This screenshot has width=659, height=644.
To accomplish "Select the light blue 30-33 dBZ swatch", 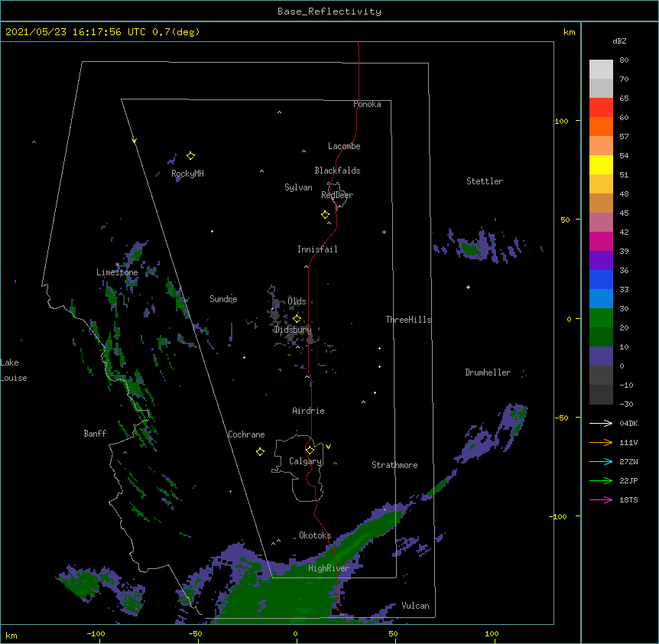I will click(x=601, y=299).
